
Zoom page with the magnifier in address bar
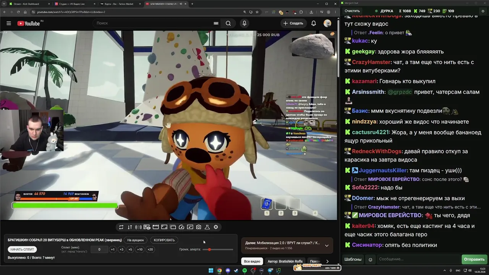(x=244, y=12)
